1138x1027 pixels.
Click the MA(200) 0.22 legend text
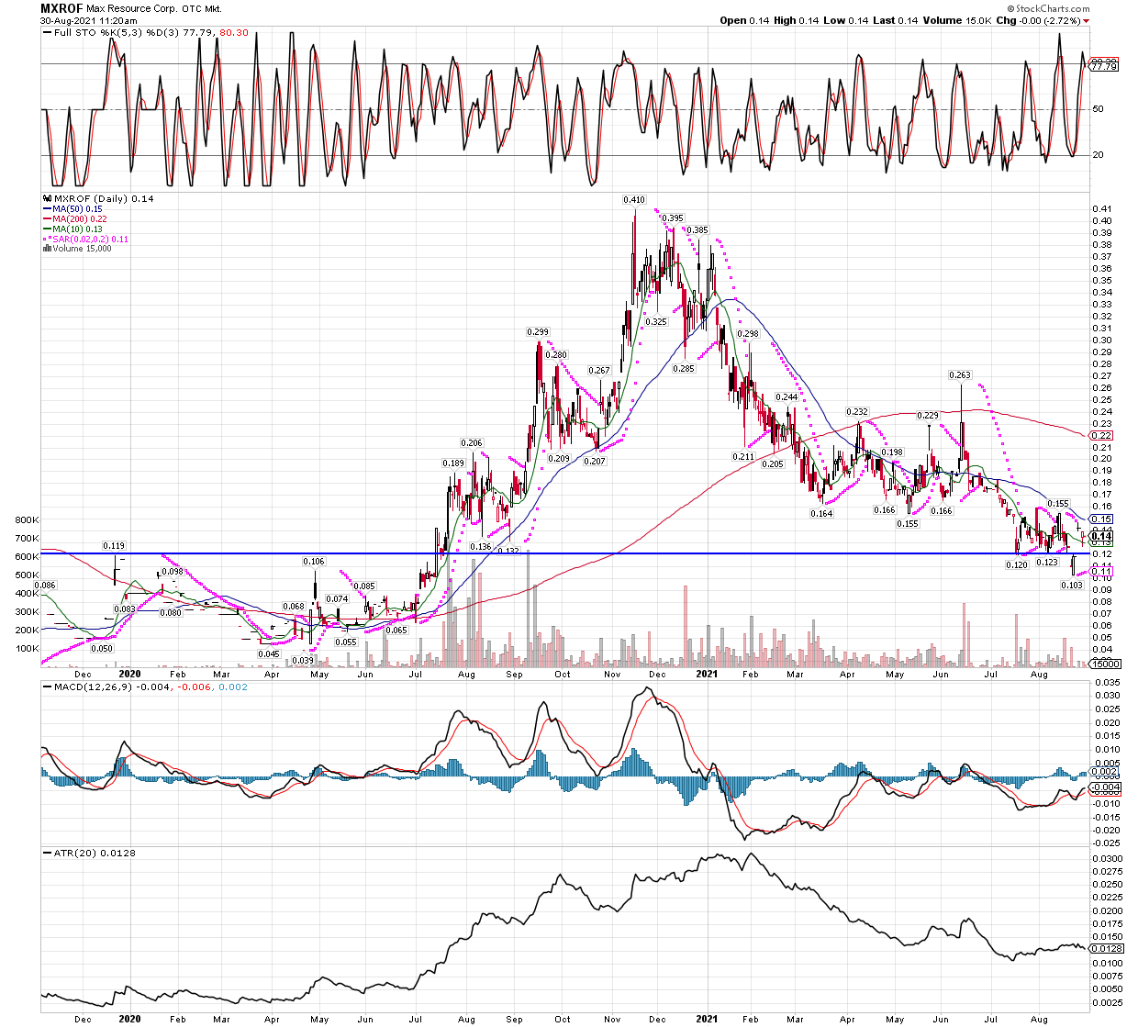coord(80,219)
